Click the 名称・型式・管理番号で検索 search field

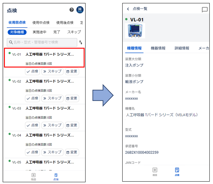coord(42,42)
